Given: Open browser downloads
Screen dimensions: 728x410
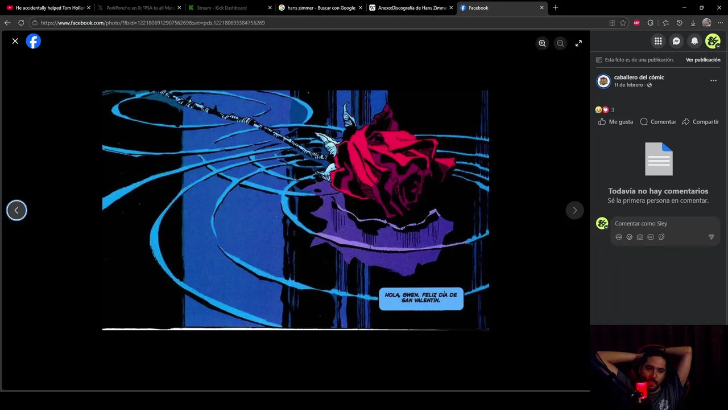Looking at the screenshot, I should [693, 23].
